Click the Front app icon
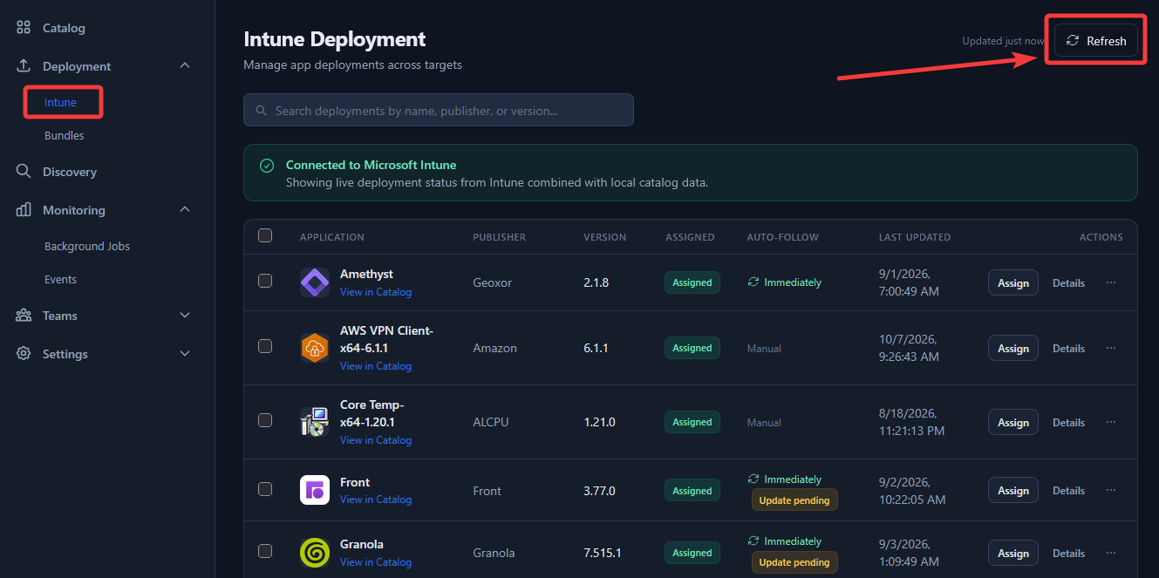The width and height of the screenshot is (1159, 578). [315, 490]
